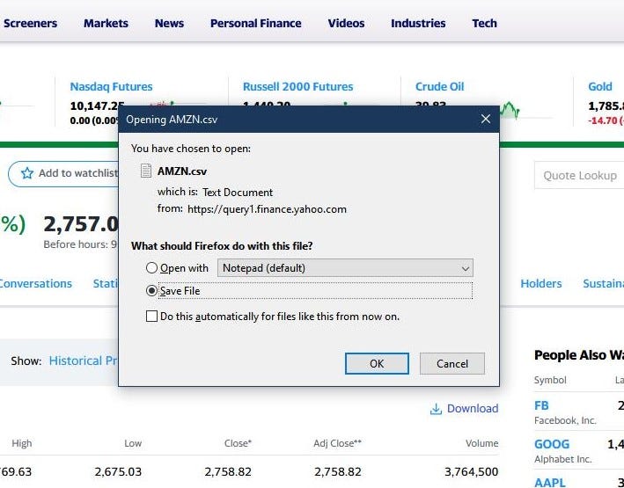624x488 pixels.
Task: Open the AAPL symbol link
Action: (549, 483)
